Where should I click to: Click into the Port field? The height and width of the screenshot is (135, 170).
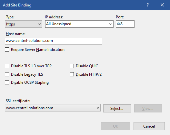click(x=125, y=24)
